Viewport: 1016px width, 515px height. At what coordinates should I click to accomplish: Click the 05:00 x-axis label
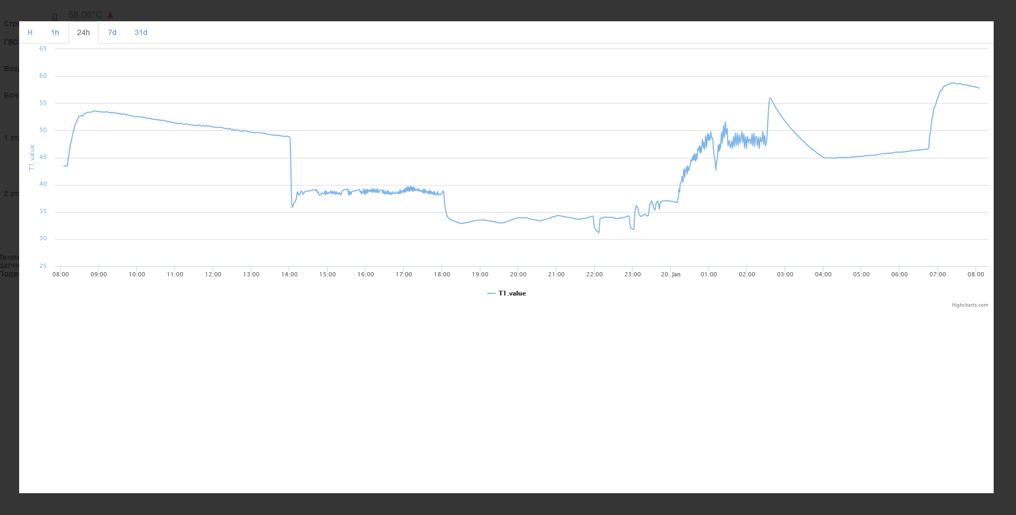pos(861,274)
